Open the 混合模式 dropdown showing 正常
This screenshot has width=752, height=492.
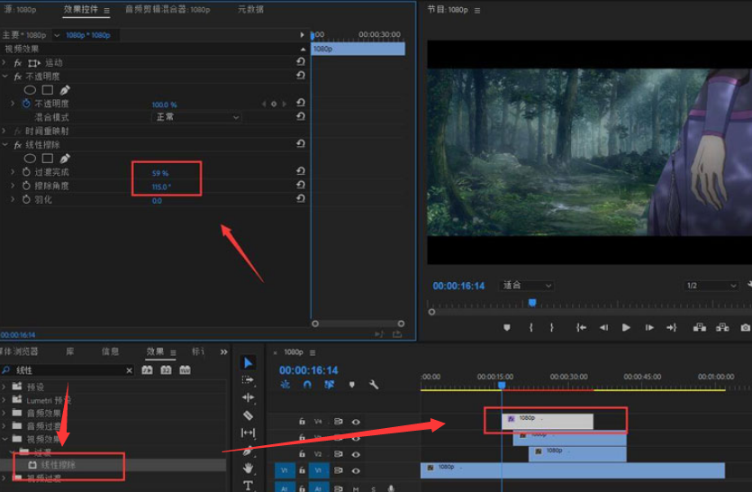click(x=196, y=117)
